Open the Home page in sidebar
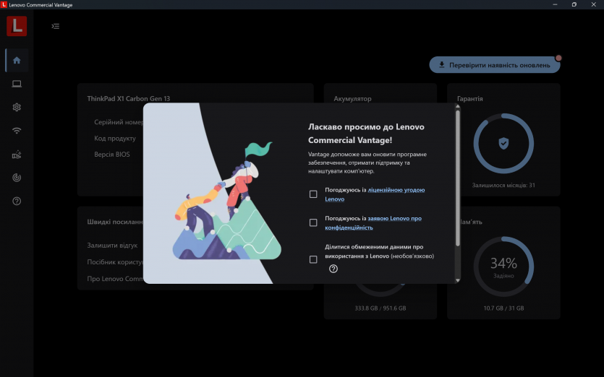The width and height of the screenshot is (604, 377). point(17,60)
